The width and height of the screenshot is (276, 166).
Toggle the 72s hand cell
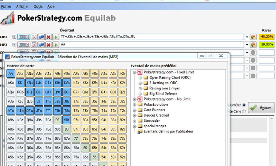[x=122, y=138]
